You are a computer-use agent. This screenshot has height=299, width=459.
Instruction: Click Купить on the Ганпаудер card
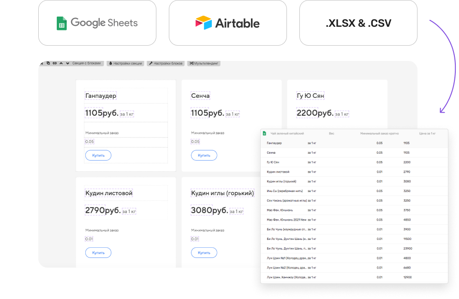pyautogui.click(x=98, y=155)
